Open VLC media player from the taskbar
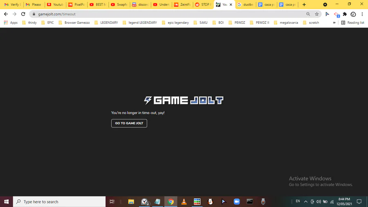 (x=184, y=202)
